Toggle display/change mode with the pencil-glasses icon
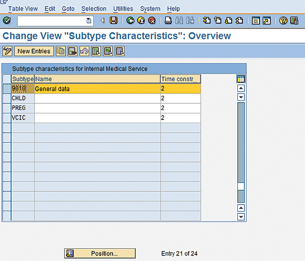 [7, 51]
